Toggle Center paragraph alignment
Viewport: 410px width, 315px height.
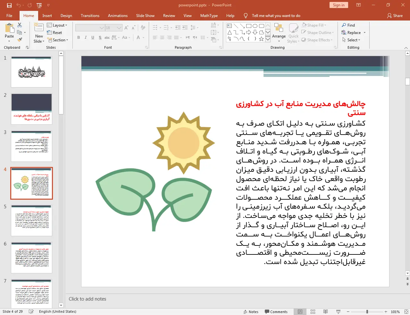[162, 37]
